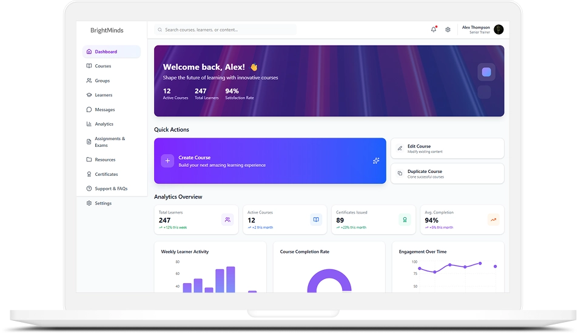
Task: Click the Avg. Completion trend icon
Action: (x=493, y=220)
